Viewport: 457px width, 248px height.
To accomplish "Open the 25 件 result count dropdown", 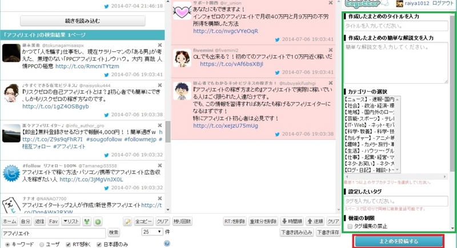I will (x=152, y=231).
